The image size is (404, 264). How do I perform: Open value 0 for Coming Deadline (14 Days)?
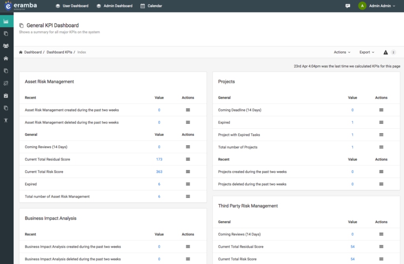[352, 110]
